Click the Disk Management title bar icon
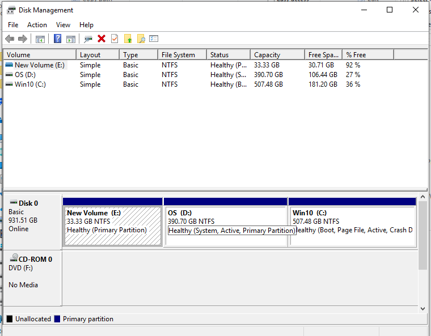The height and width of the screenshot is (336, 431). click(x=11, y=10)
